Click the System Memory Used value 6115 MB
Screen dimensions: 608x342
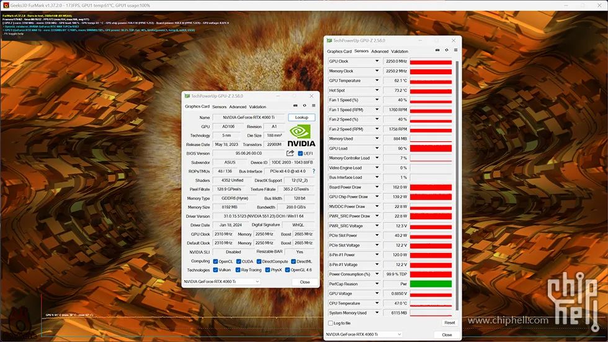[x=396, y=313]
